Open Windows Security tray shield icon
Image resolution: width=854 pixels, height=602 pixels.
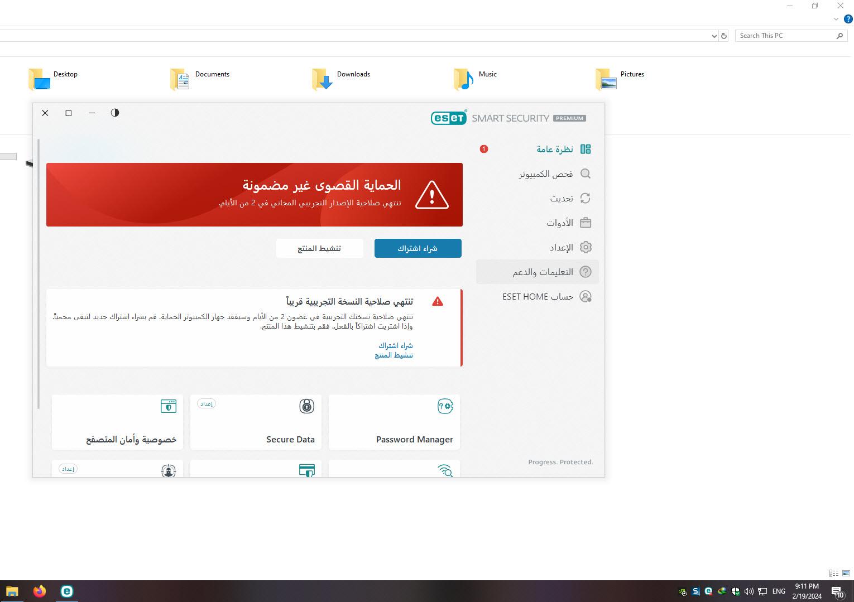(736, 591)
